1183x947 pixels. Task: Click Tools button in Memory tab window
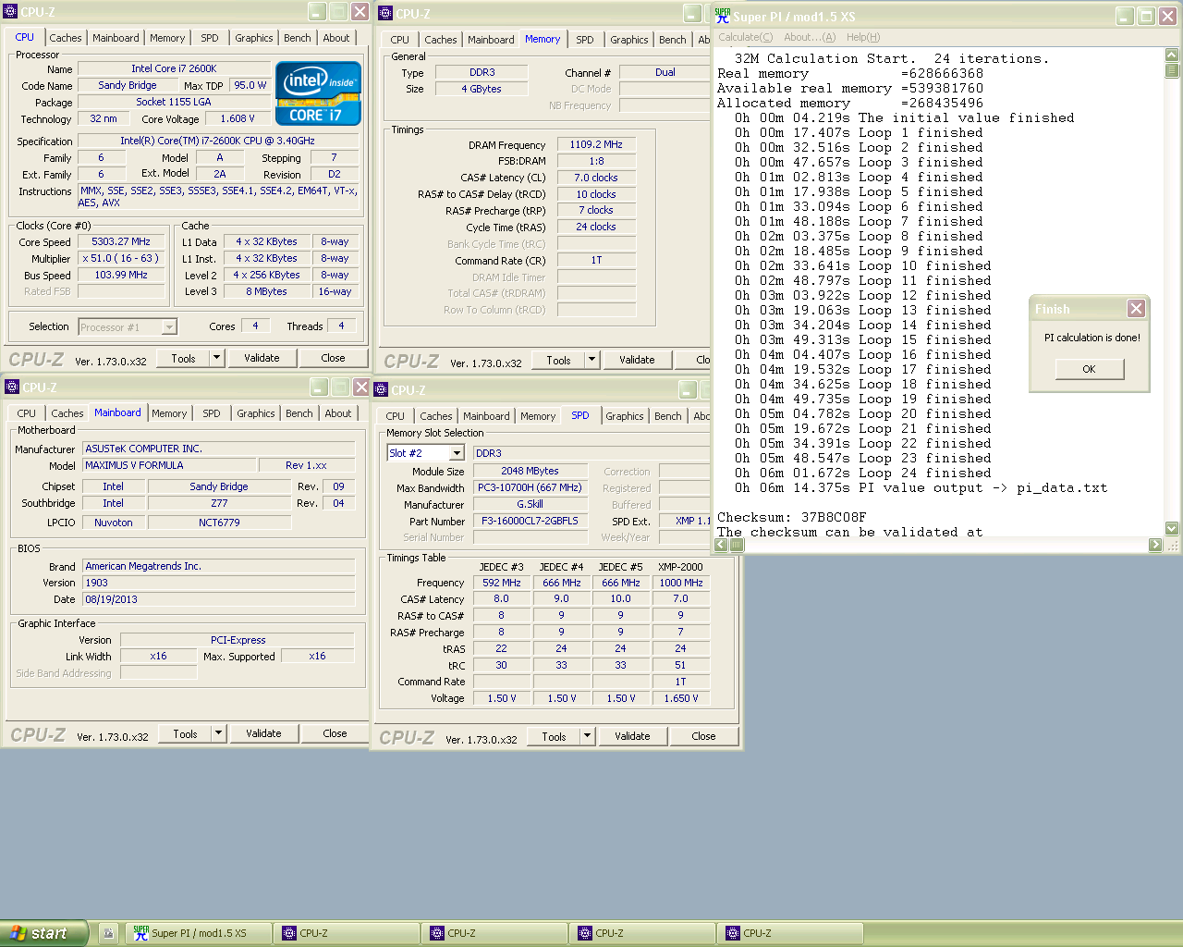558,360
